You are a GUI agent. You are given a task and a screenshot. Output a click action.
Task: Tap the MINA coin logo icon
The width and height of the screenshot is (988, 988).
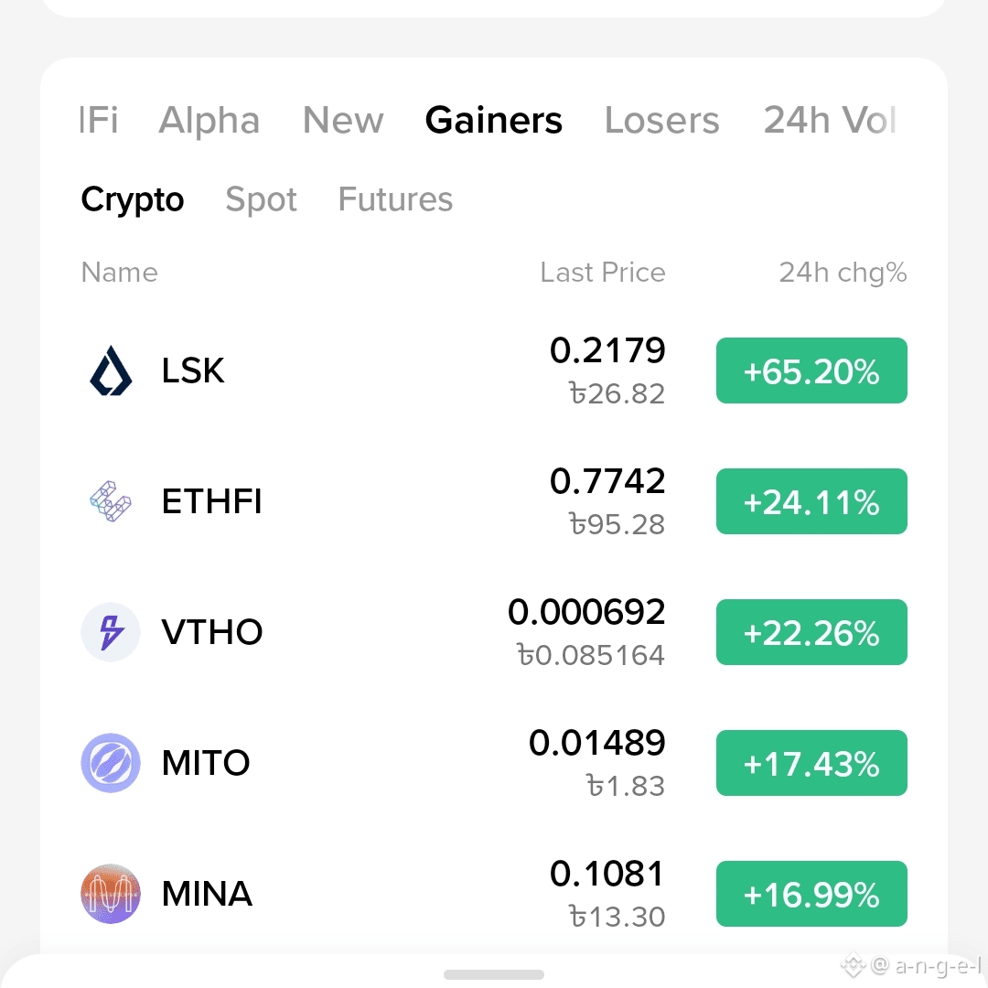pyautogui.click(x=111, y=894)
